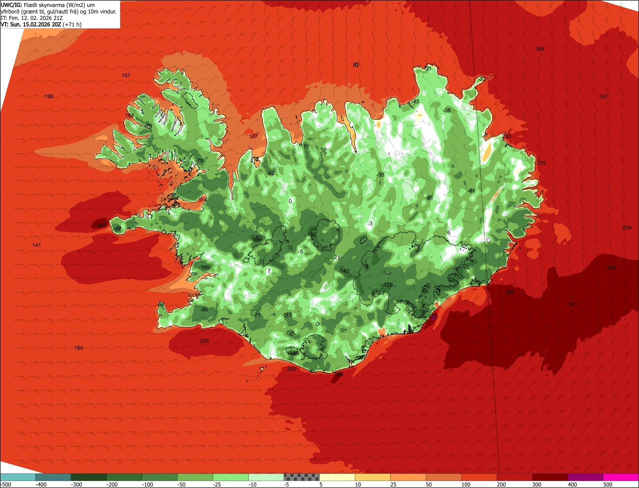Click the flux value '-113' on the map

287,315
